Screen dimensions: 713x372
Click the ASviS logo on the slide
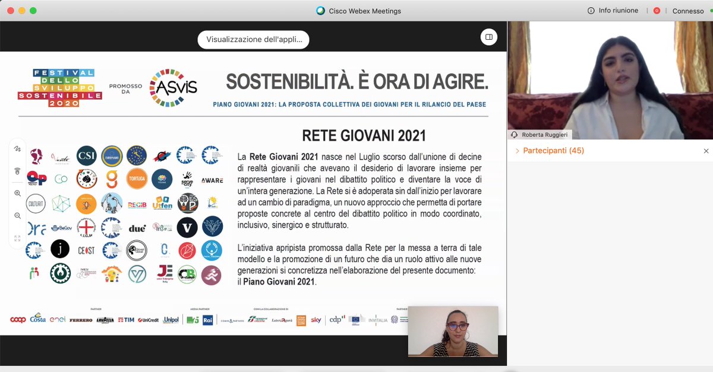pyautogui.click(x=173, y=88)
